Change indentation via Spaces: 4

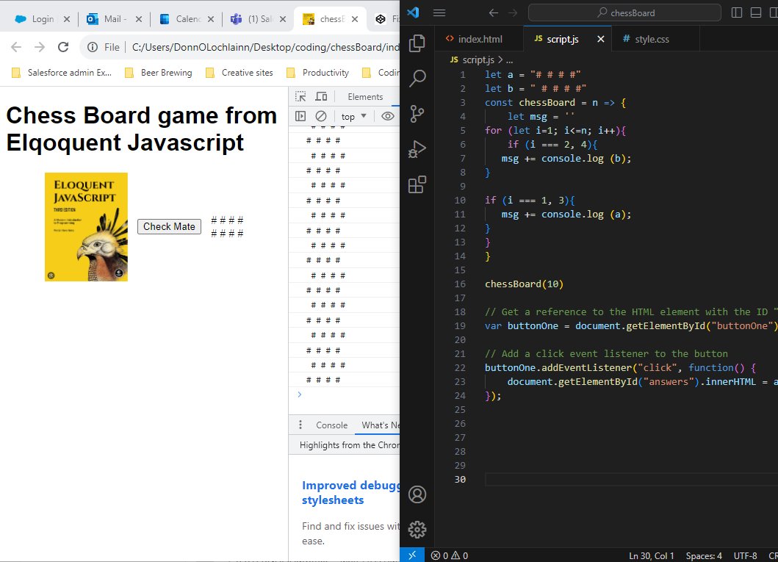[x=704, y=555]
